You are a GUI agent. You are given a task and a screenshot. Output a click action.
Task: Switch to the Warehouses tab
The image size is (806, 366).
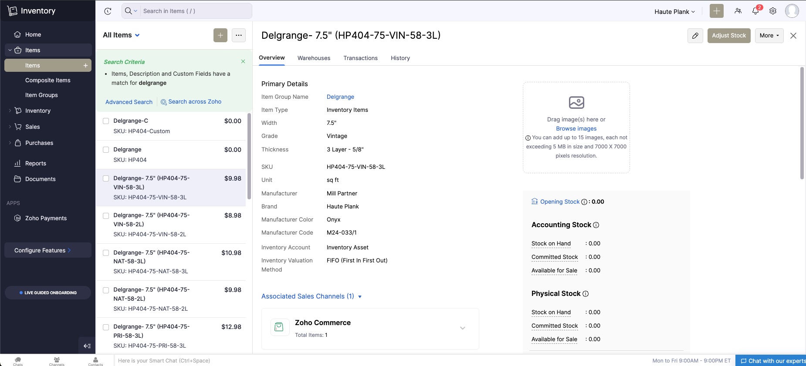(314, 58)
